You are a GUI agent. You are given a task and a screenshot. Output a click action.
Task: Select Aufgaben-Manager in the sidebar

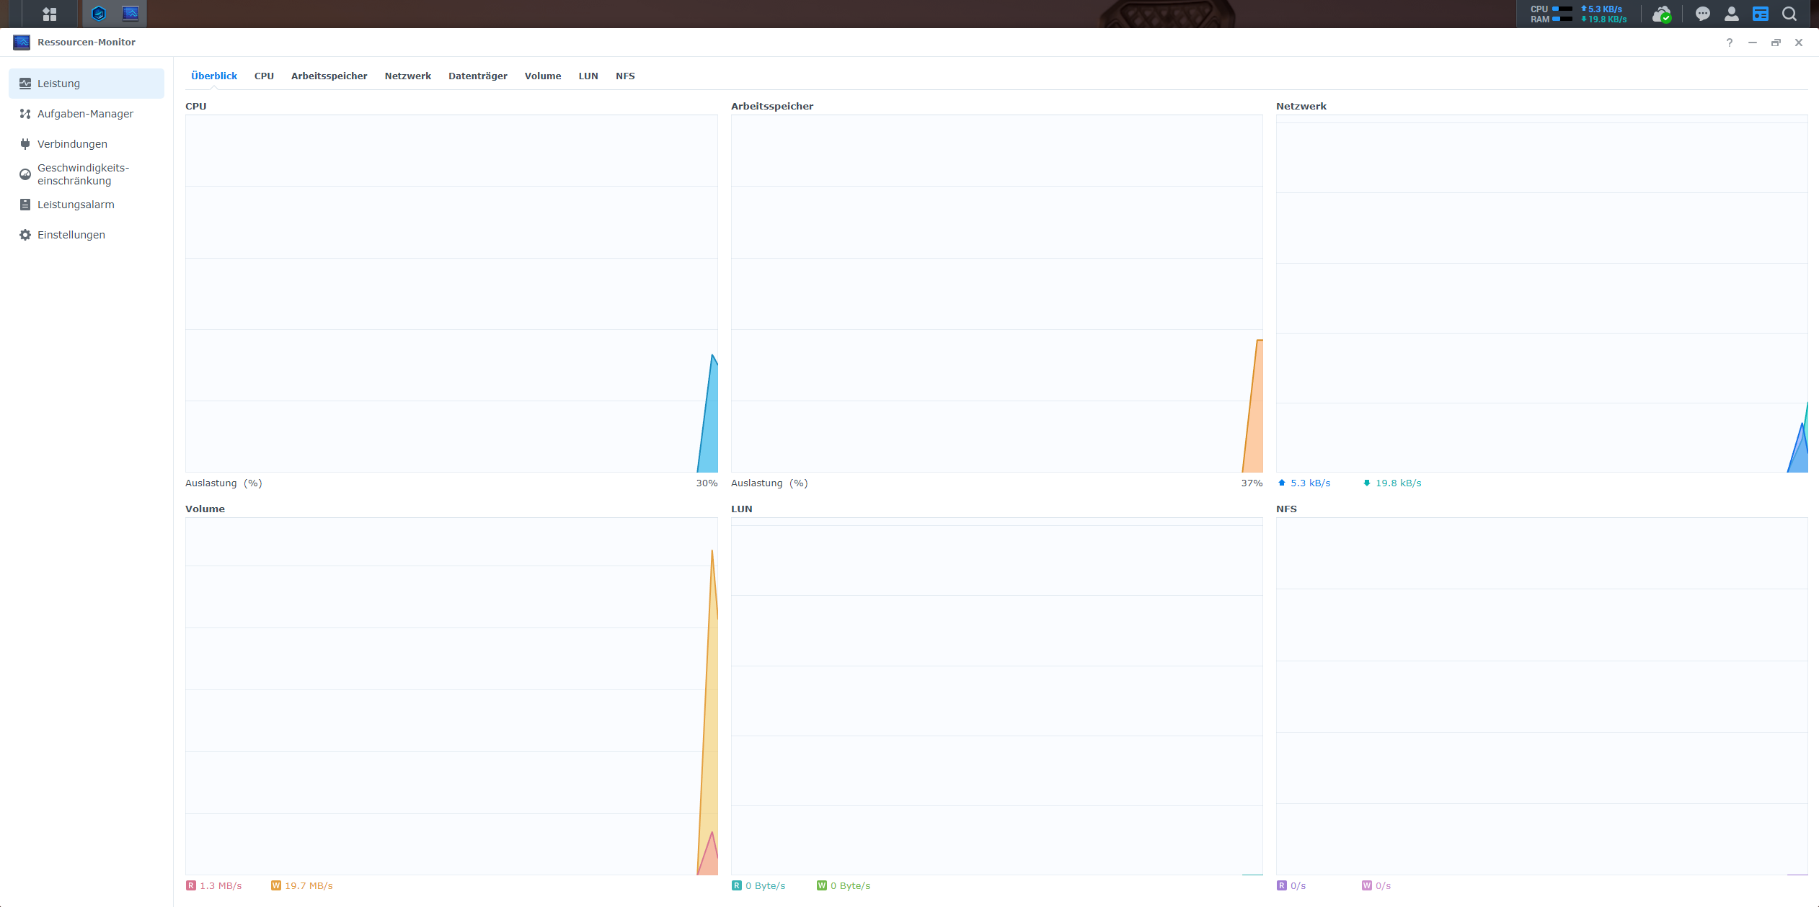(x=85, y=114)
